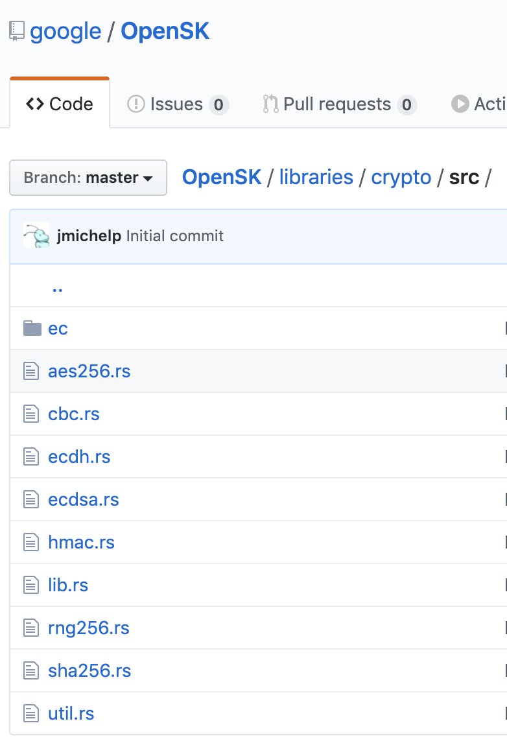Image resolution: width=507 pixels, height=756 pixels.
Task: Click the ecdh.rs file icon
Action: [31, 457]
